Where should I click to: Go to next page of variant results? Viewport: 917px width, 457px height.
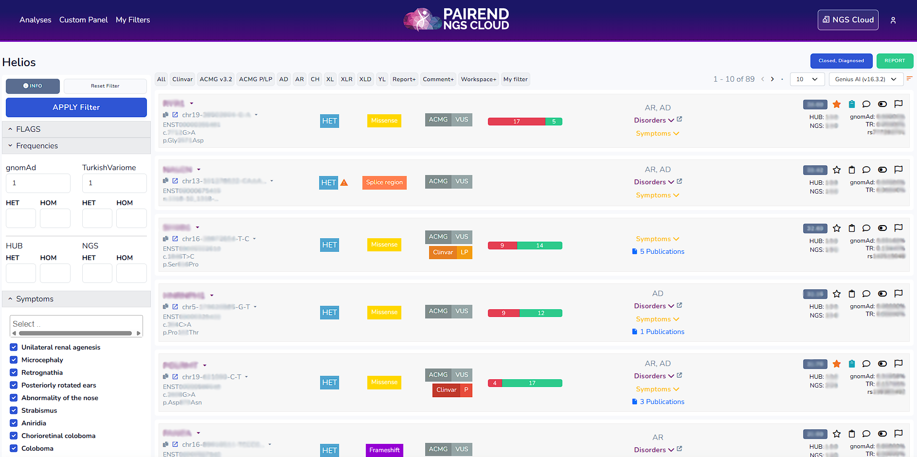tap(773, 79)
